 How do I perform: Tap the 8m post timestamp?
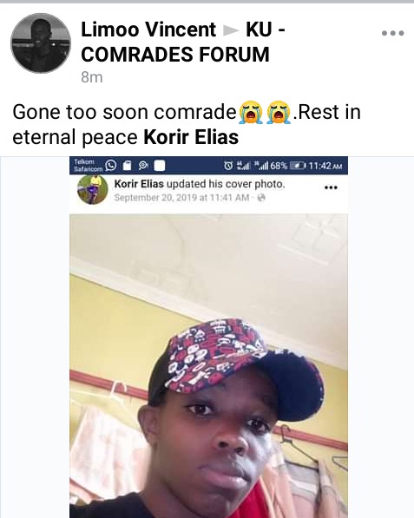click(x=91, y=77)
